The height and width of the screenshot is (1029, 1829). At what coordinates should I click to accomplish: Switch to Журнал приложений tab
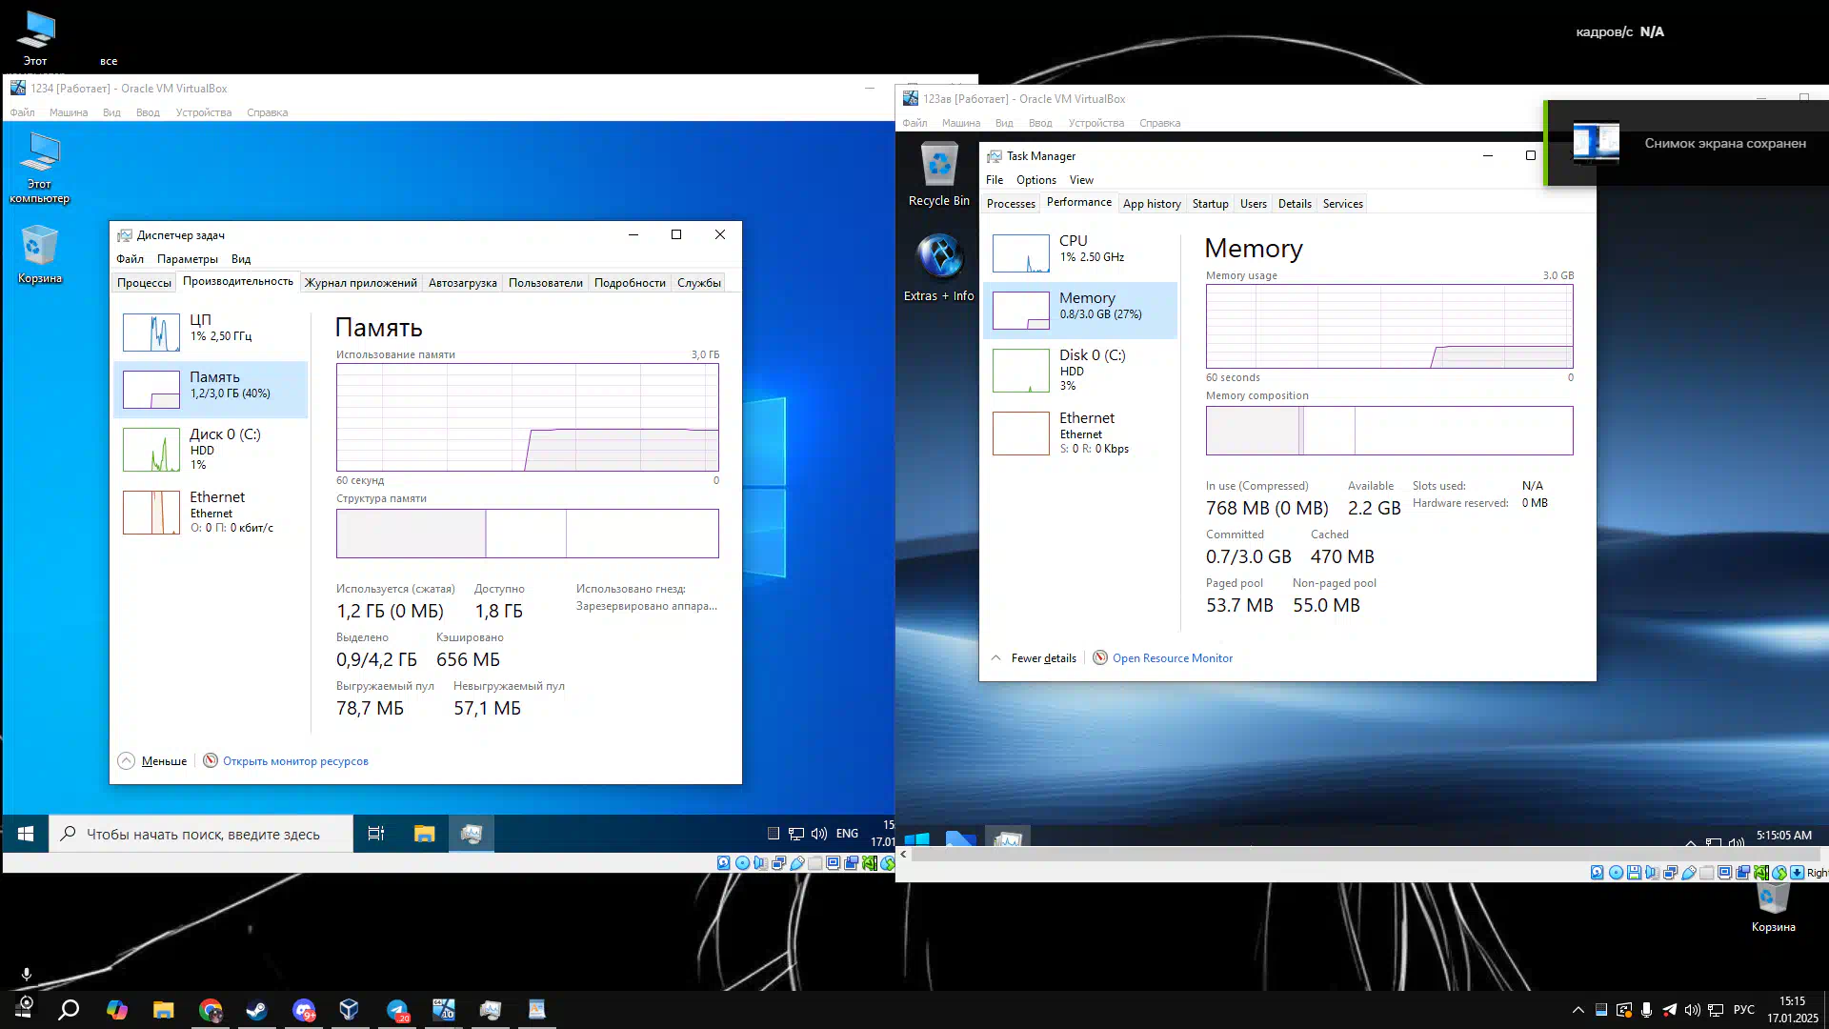361,283
